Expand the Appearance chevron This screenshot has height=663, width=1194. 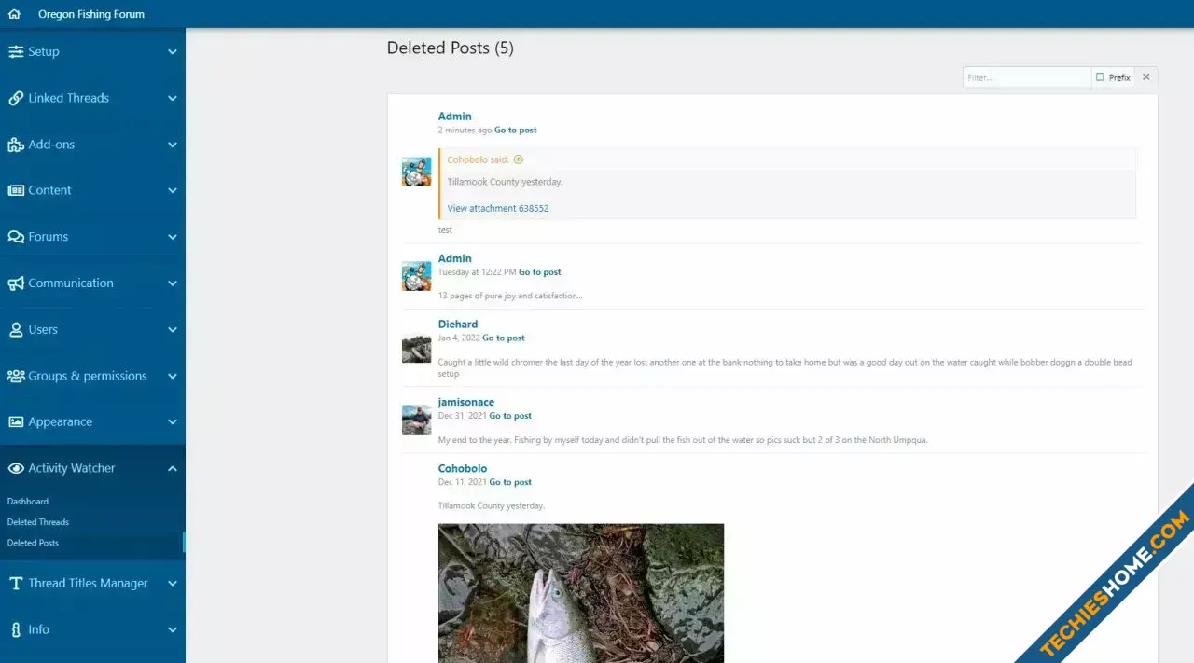tap(173, 421)
